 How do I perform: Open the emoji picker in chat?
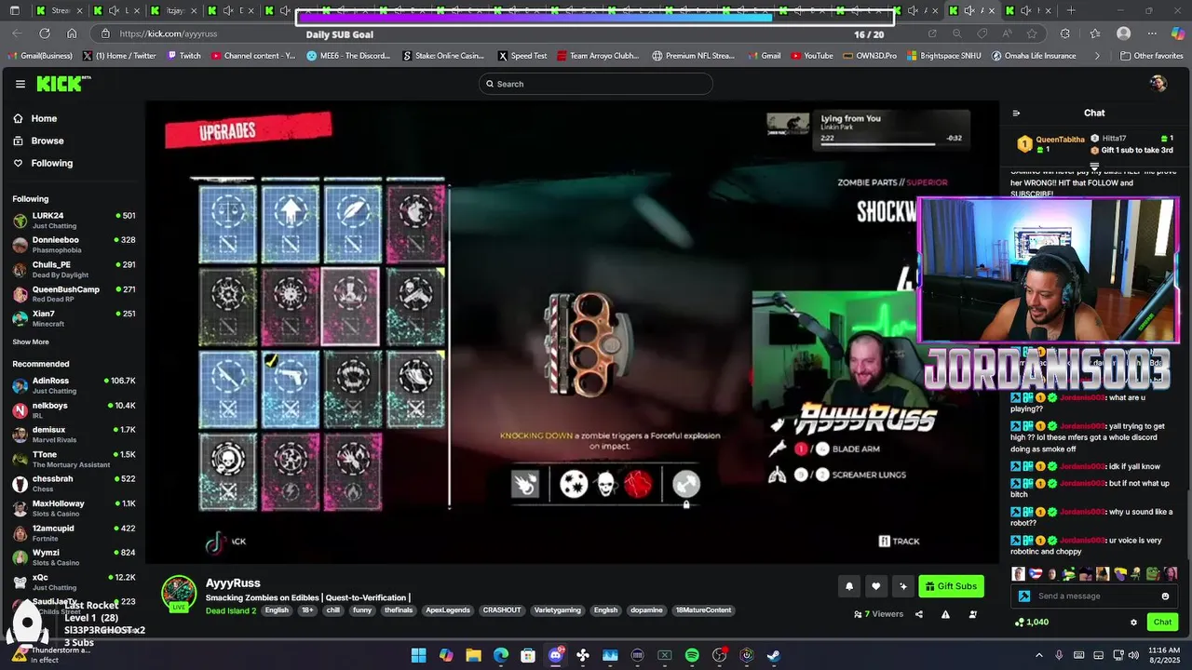1165,596
